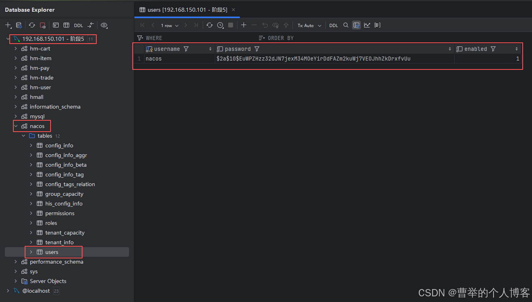This screenshot has height=302, width=532.
Task: Click DDL button in Database Explorer toolbar
Action: 78,25
